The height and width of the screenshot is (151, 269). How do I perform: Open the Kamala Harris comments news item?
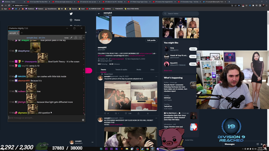(175, 88)
